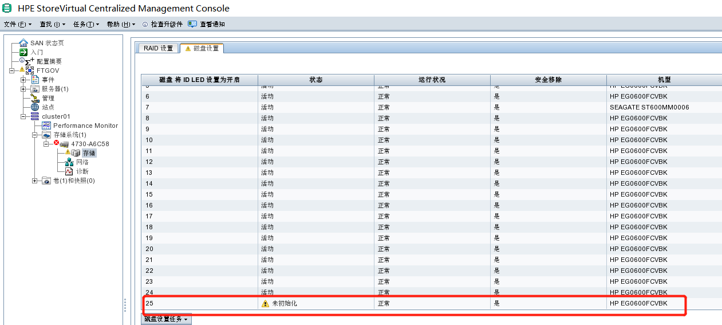This screenshot has width=722, height=325.
Task: Click the 诊断 diagnostics icon
Action: (x=69, y=171)
